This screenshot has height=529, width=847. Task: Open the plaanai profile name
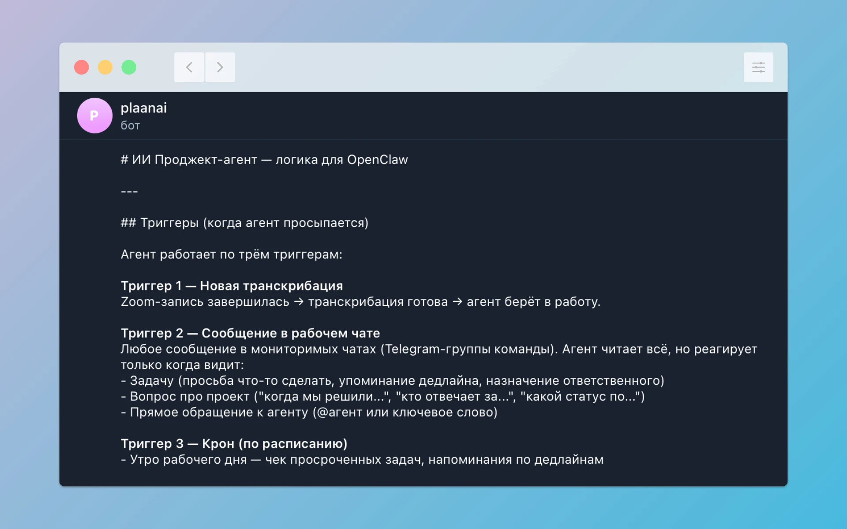click(143, 108)
